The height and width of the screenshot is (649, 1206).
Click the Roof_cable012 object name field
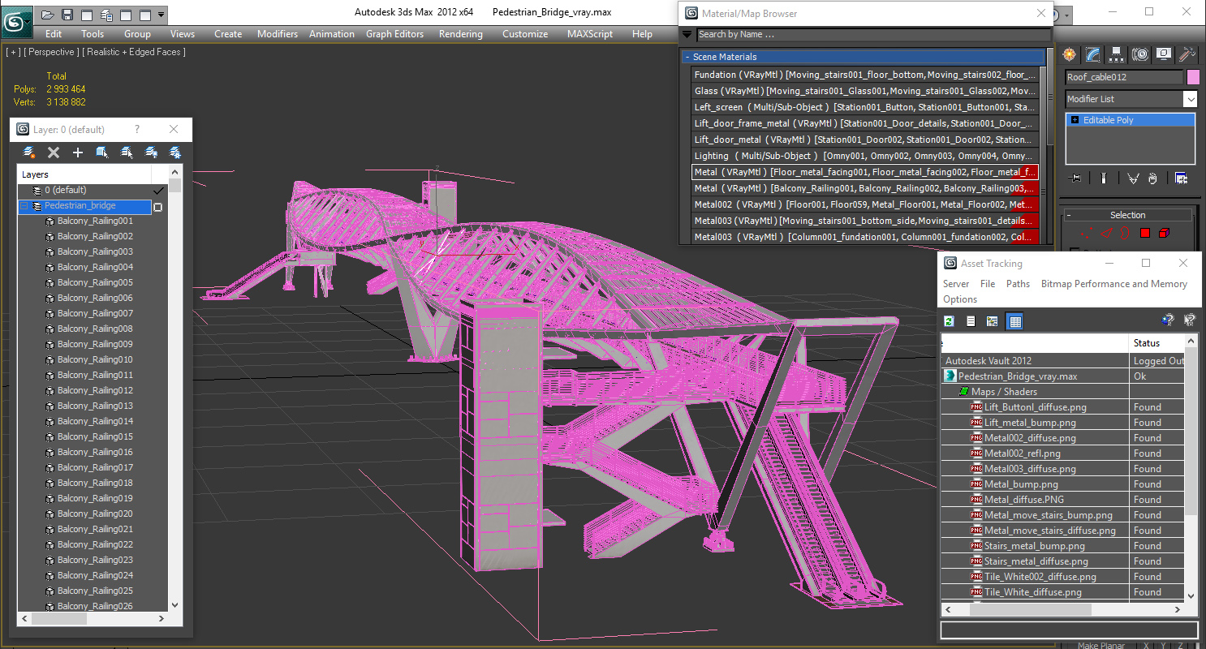(1124, 77)
